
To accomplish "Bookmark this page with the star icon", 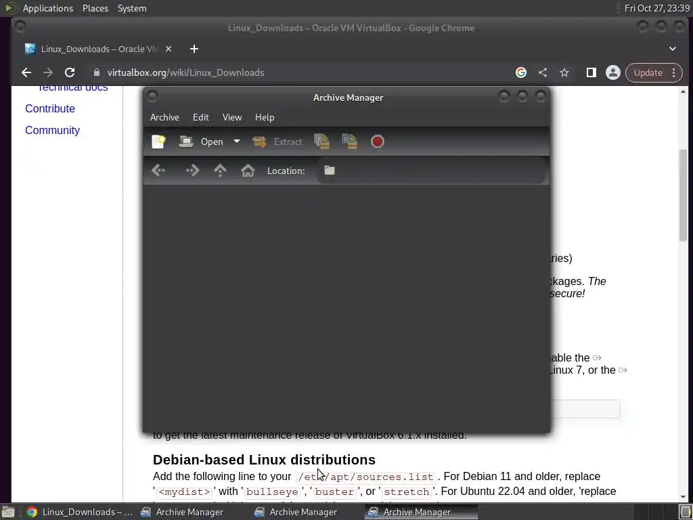I will pyautogui.click(x=564, y=72).
